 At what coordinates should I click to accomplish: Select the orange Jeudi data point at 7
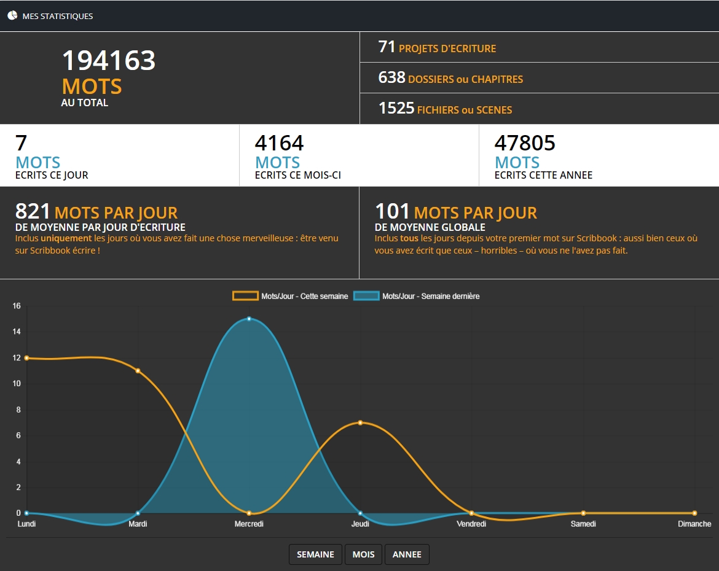(360, 422)
